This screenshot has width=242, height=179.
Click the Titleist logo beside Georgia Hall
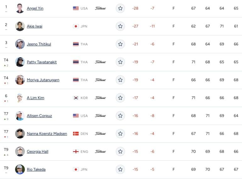(x=100, y=152)
